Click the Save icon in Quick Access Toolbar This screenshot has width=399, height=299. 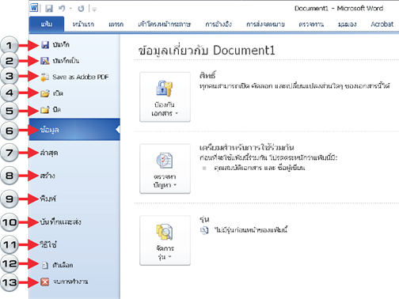tap(49, 9)
